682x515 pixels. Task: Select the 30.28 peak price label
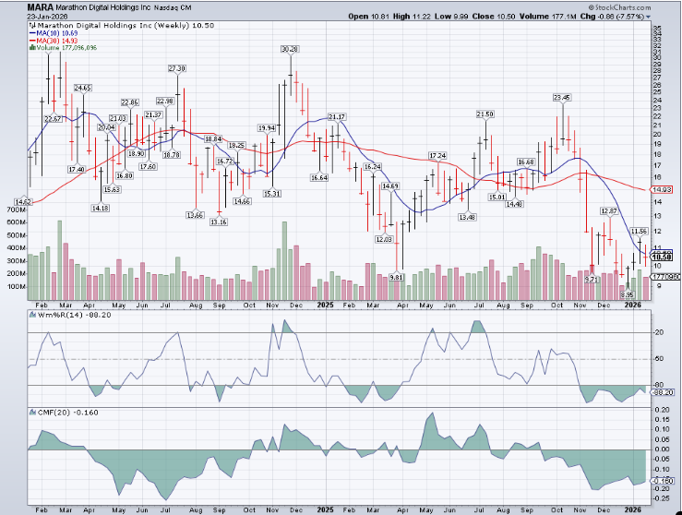click(x=289, y=49)
